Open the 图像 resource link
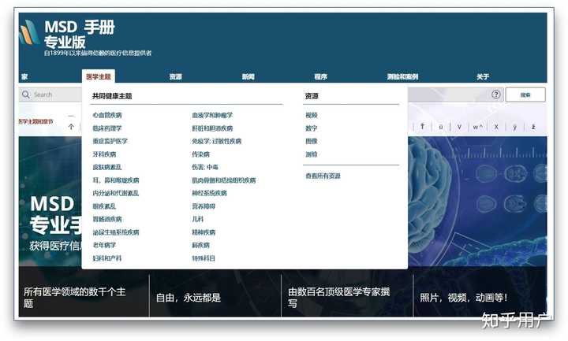Image resolution: width=568 pixels, height=341 pixels. pos(311,141)
